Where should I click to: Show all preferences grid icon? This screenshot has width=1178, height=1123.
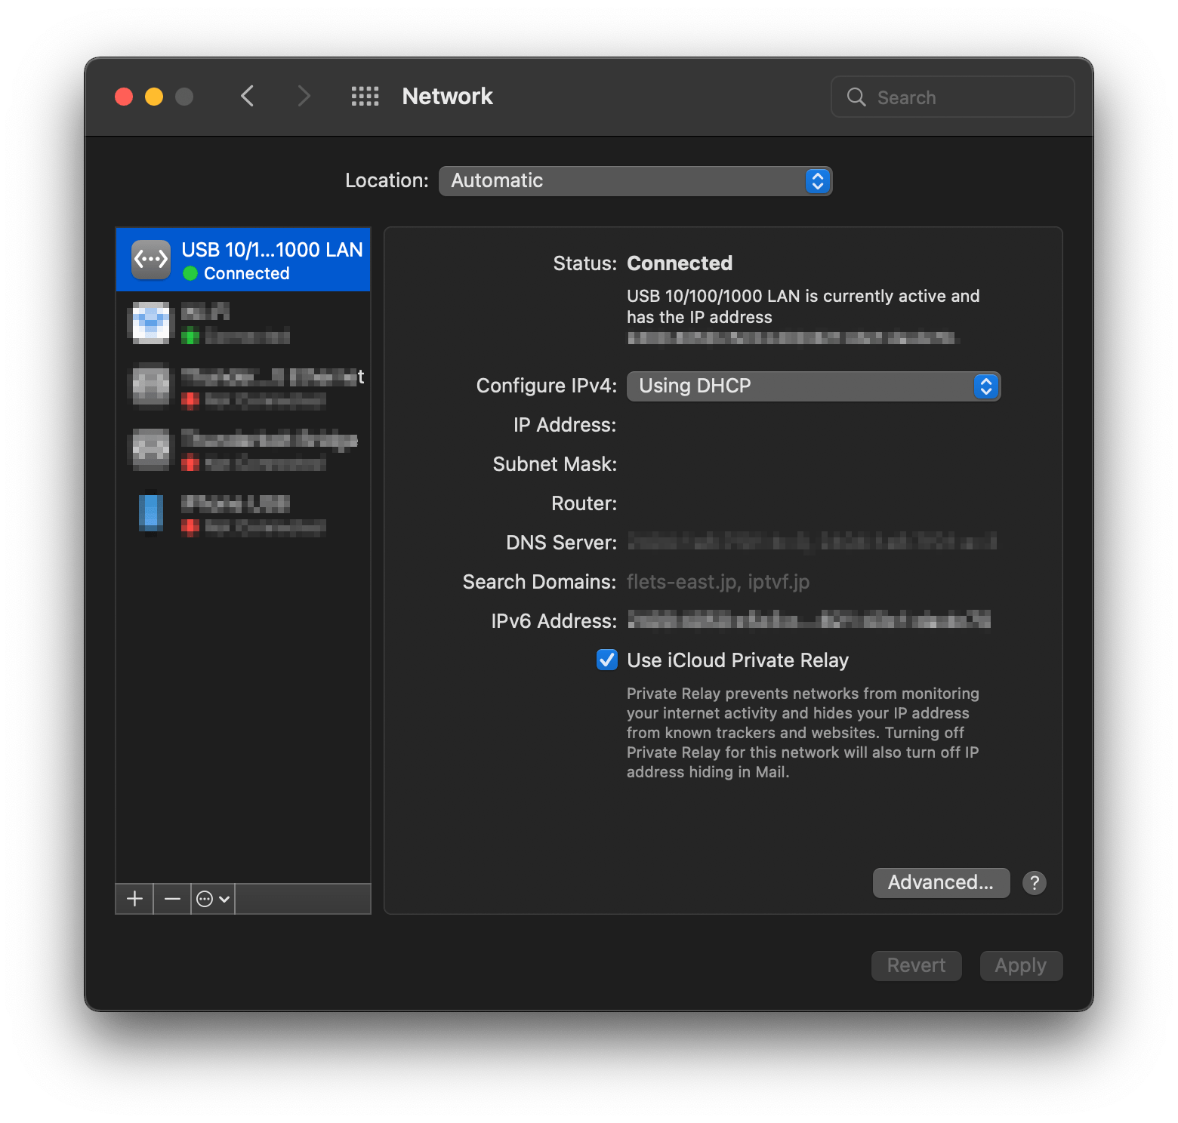click(x=365, y=96)
